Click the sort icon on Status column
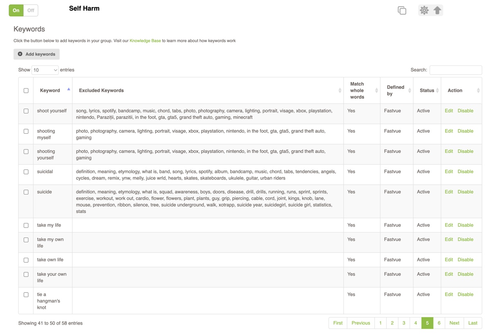Image resolution: width=491 pixels, height=335 pixels. (x=436, y=90)
